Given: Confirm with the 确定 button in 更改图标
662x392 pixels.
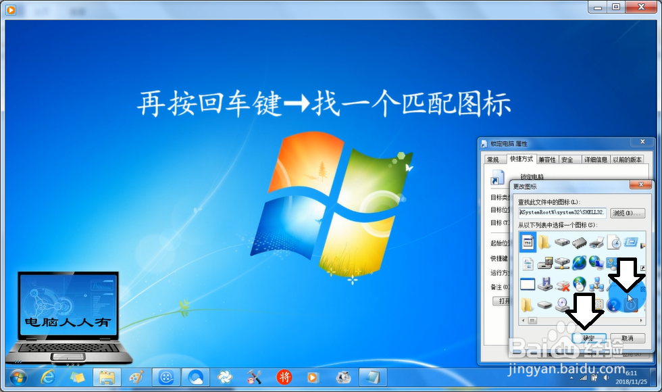Looking at the screenshot, I should pos(589,338).
